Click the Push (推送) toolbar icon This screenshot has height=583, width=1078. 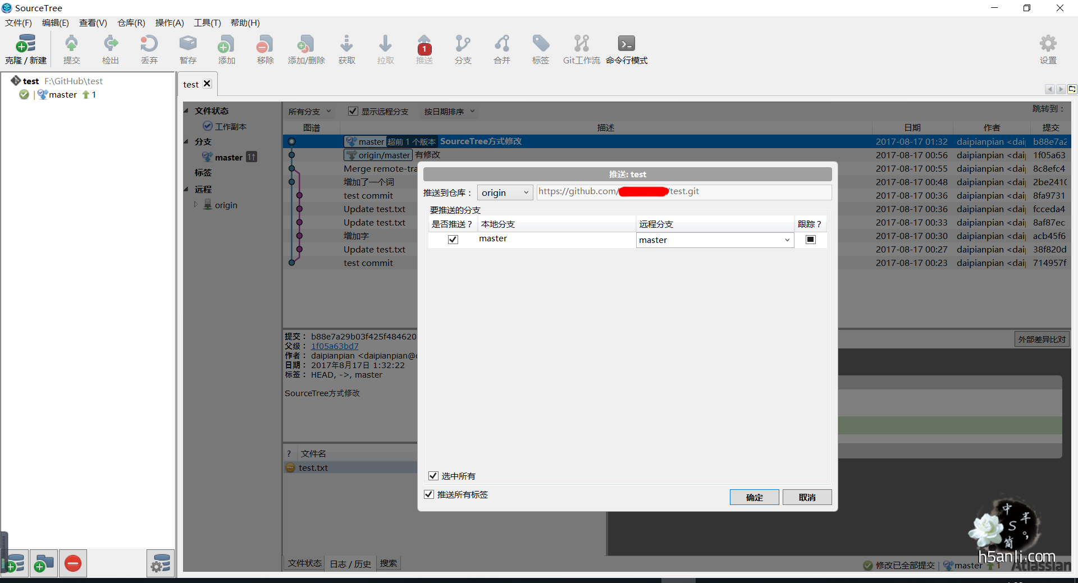click(424, 49)
